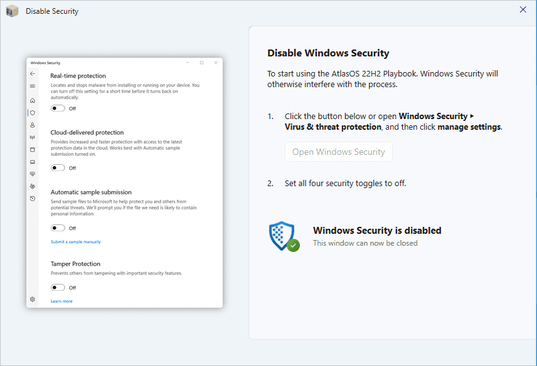537x366 pixels.
Task: Toggle the Automatic sample submission switch
Action: [58, 228]
